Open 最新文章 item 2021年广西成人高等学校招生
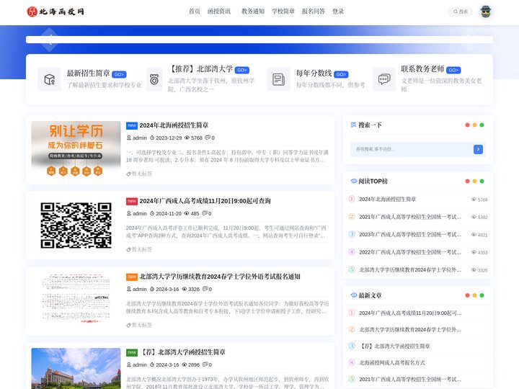This screenshot has height=389, width=519. (x=410, y=380)
